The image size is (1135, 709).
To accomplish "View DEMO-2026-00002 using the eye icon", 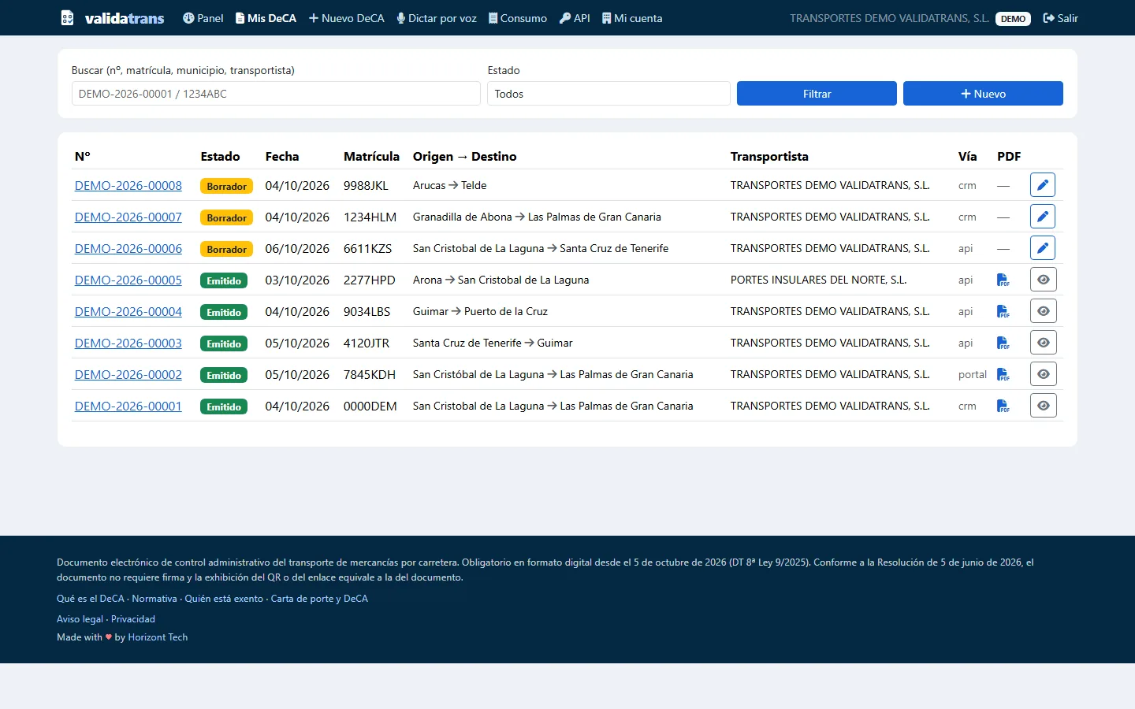I will click(x=1044, y=374).
